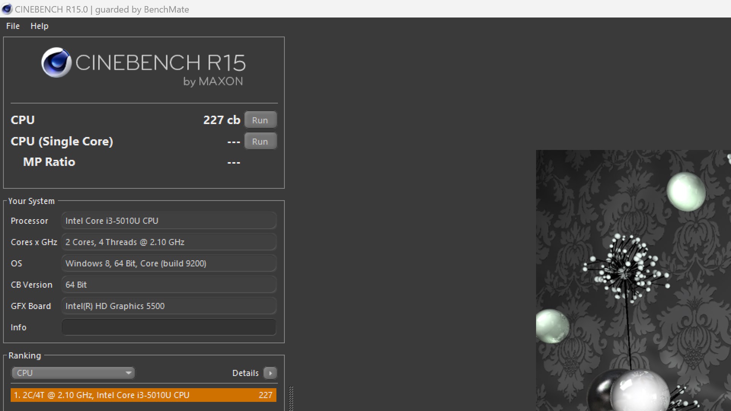
Task: Select the i3-5010U ranking entry
Action: tap(144, 395)
